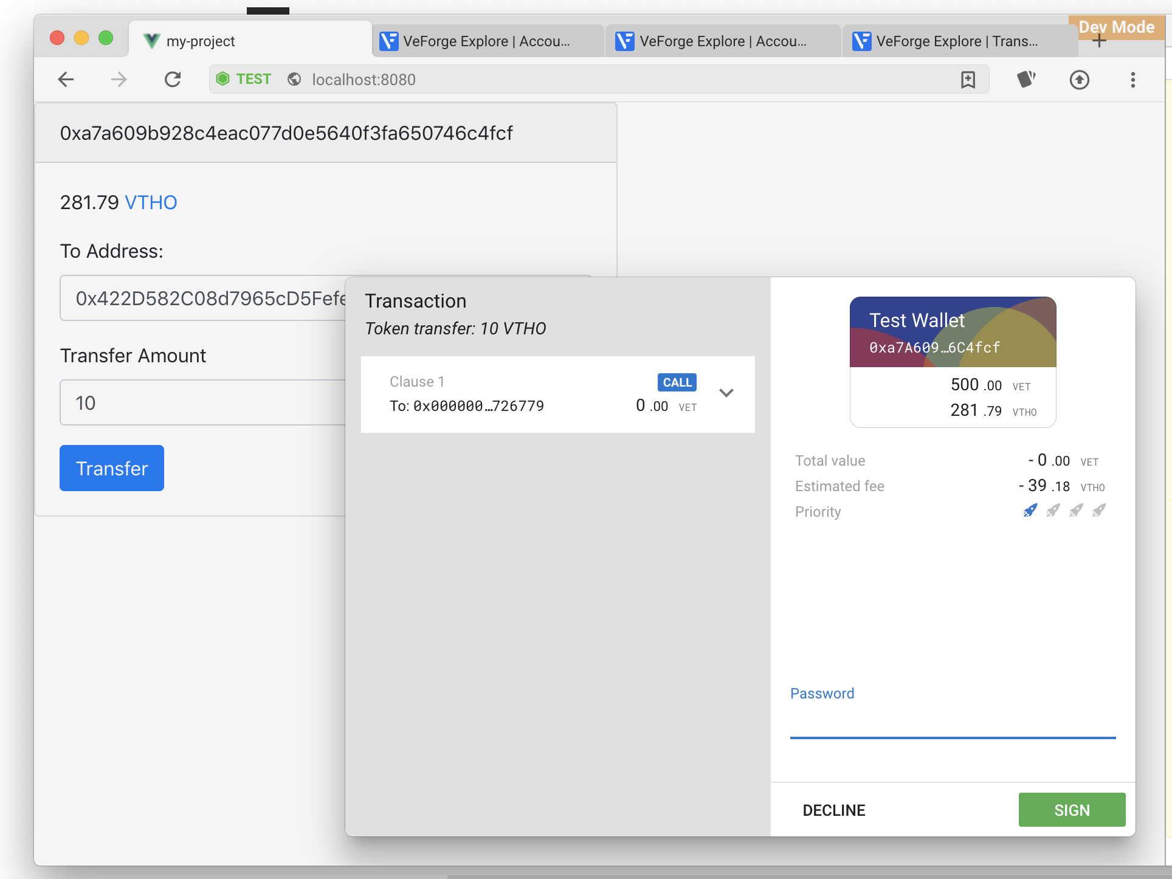Open the three-dot browser menu
This screenshot has height=879, width=1172.
tap(1132, 80)
